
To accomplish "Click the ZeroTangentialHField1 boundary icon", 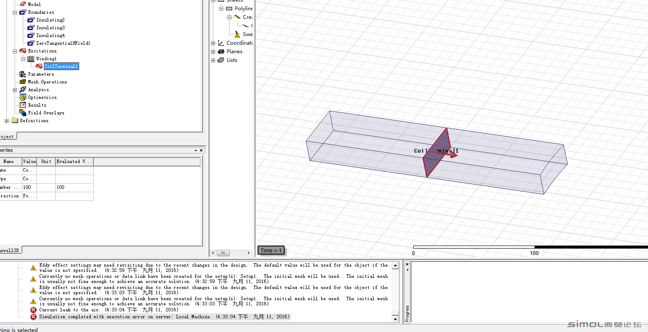I will tap(31, 43).
